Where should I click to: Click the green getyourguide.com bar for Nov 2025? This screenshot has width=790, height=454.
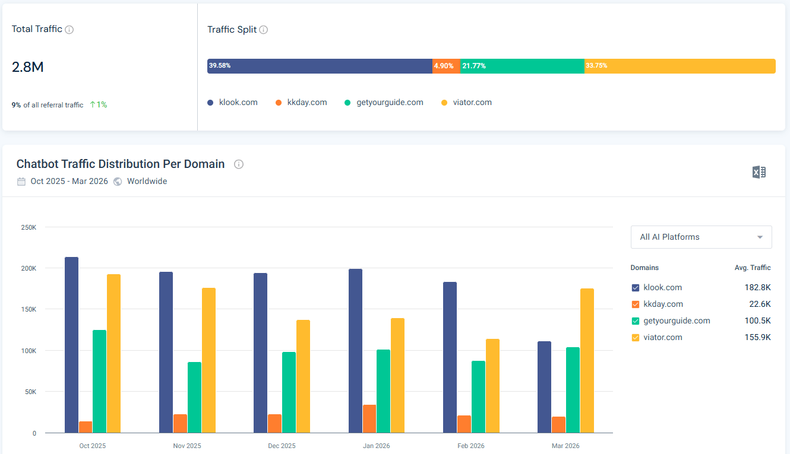click(x=194, y=398)
